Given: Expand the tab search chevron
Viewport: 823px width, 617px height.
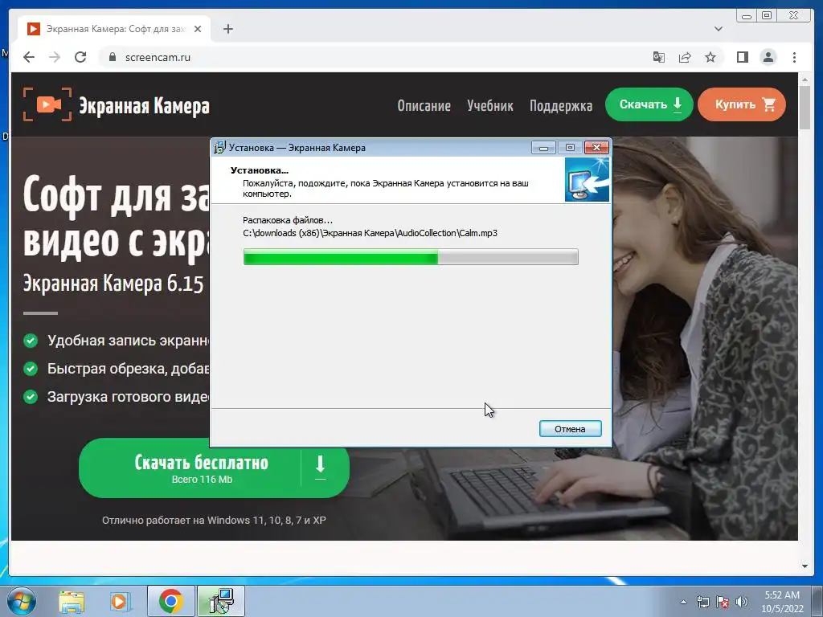Looking at the screenshot, I should pyautogui.click(x=719, y=29).
